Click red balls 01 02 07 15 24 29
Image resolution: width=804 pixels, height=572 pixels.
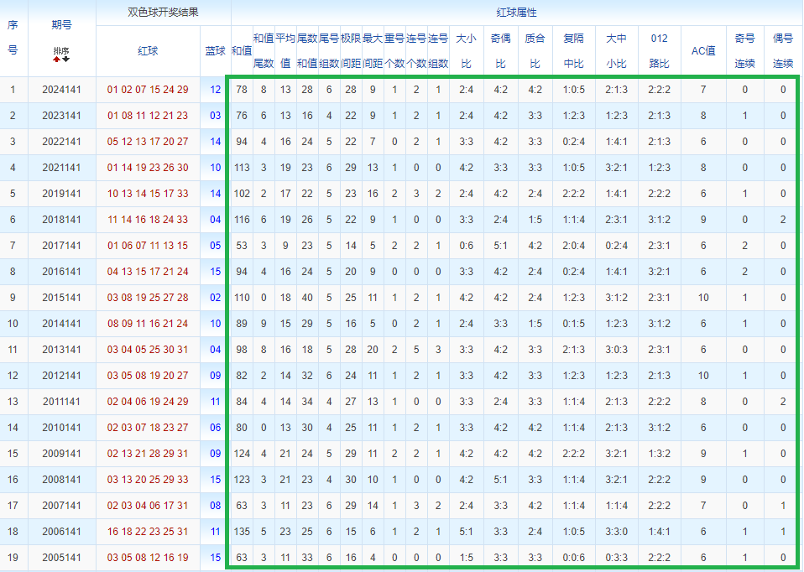(148, 89)
